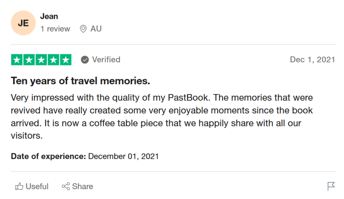Flag this review with the flag icon

coord(331,186)
